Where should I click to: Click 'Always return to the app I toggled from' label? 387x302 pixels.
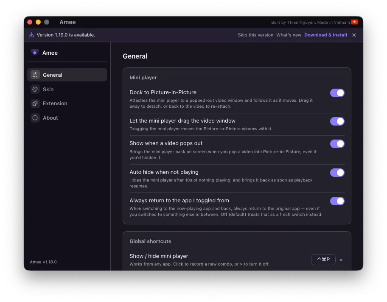point(179,200)
